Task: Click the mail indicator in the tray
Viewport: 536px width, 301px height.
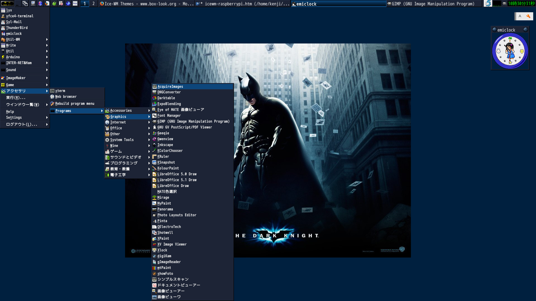Action: pos(504,4)
